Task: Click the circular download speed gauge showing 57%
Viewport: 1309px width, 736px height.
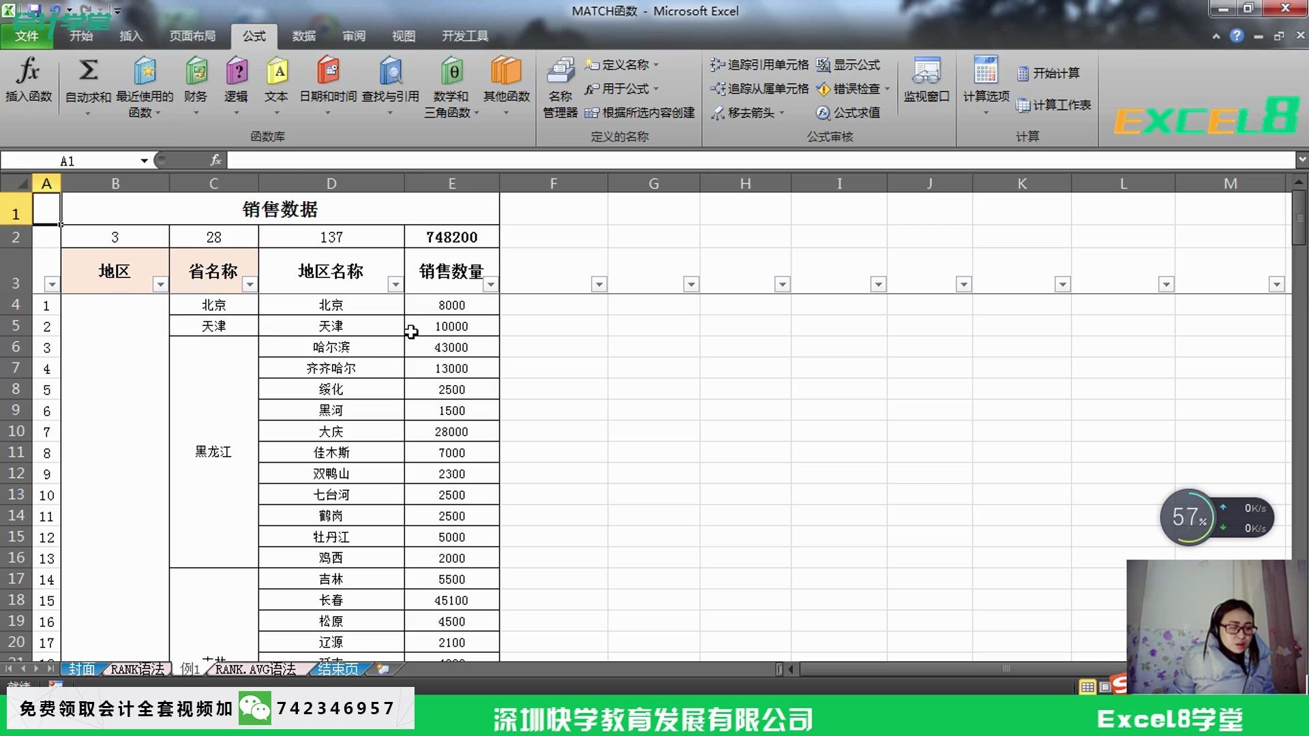Action: [1189, 517]
